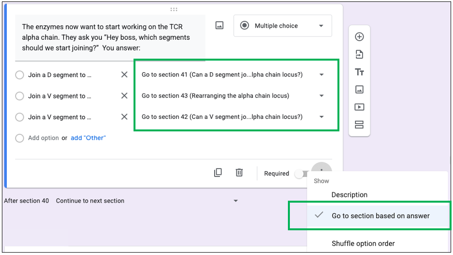Select the last Join a V segment radio button
Image resolution: width=453 pixels, height=255 pixels.
[19, 117]
